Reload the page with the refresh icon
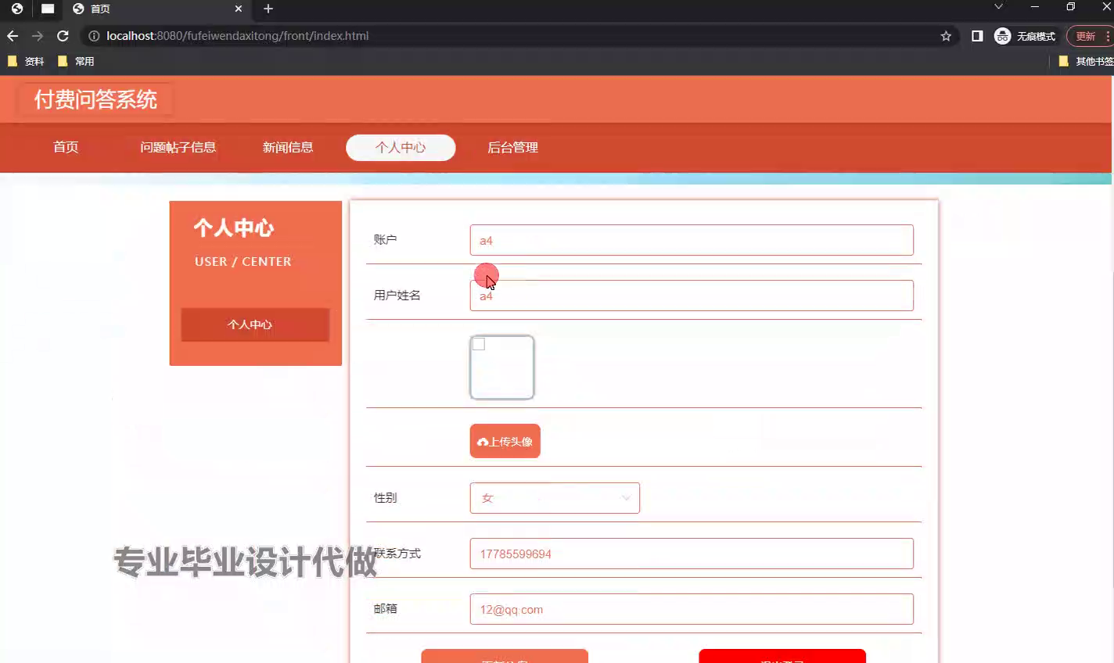The width and height of the screenshot is (1114, 663). [63, 36]
